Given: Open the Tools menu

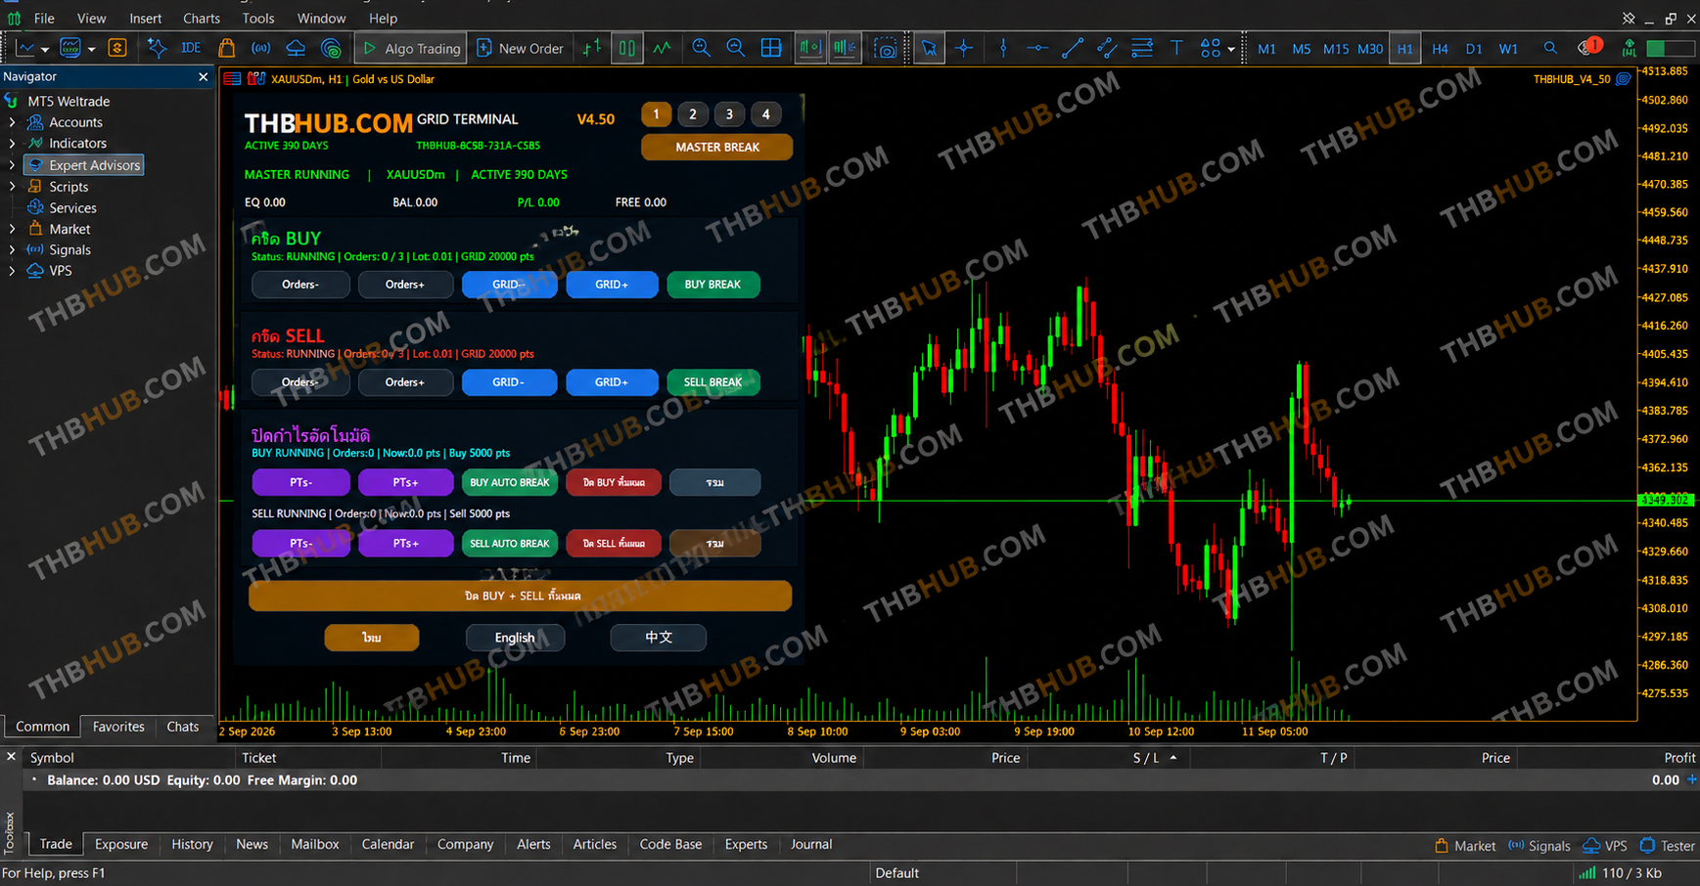Looking at the screenshot, I should click(x=258, y=18).
